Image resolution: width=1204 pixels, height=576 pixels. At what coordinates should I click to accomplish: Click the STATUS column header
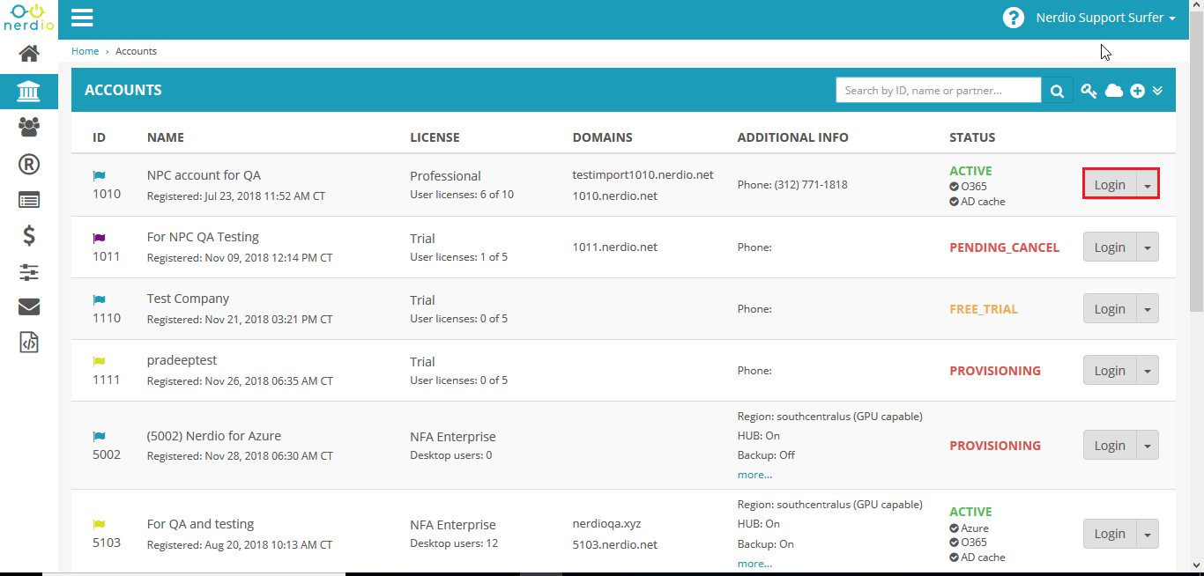pos(972,137)
